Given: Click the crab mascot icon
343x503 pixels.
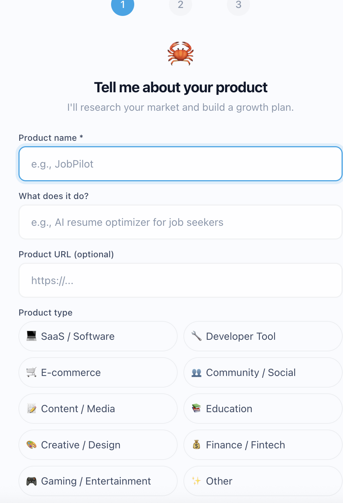Looking at the screenshot, I should point(180,54).
